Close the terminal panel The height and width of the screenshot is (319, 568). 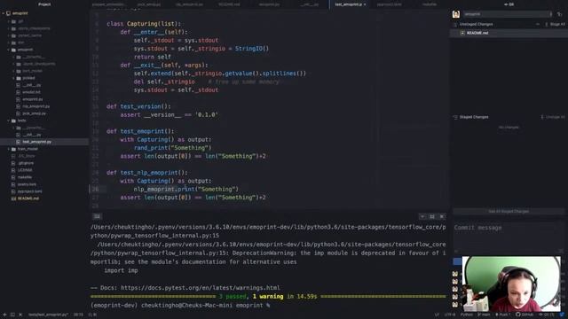tap(442, 216)
